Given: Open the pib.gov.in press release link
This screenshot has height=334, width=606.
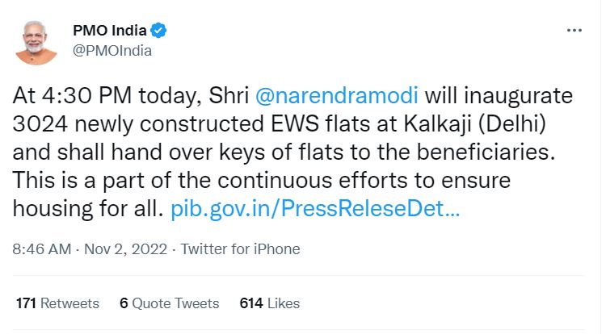Looking at the screenshot, I should [316, 210].
